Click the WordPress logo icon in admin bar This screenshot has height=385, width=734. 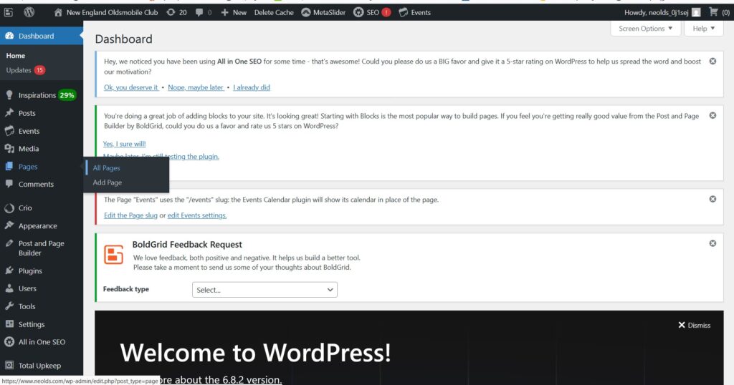29,12
